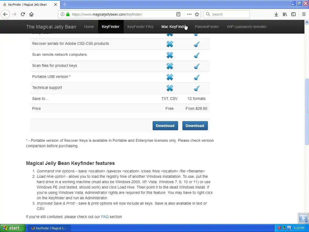Open the Windows start menu

[13, 228]
